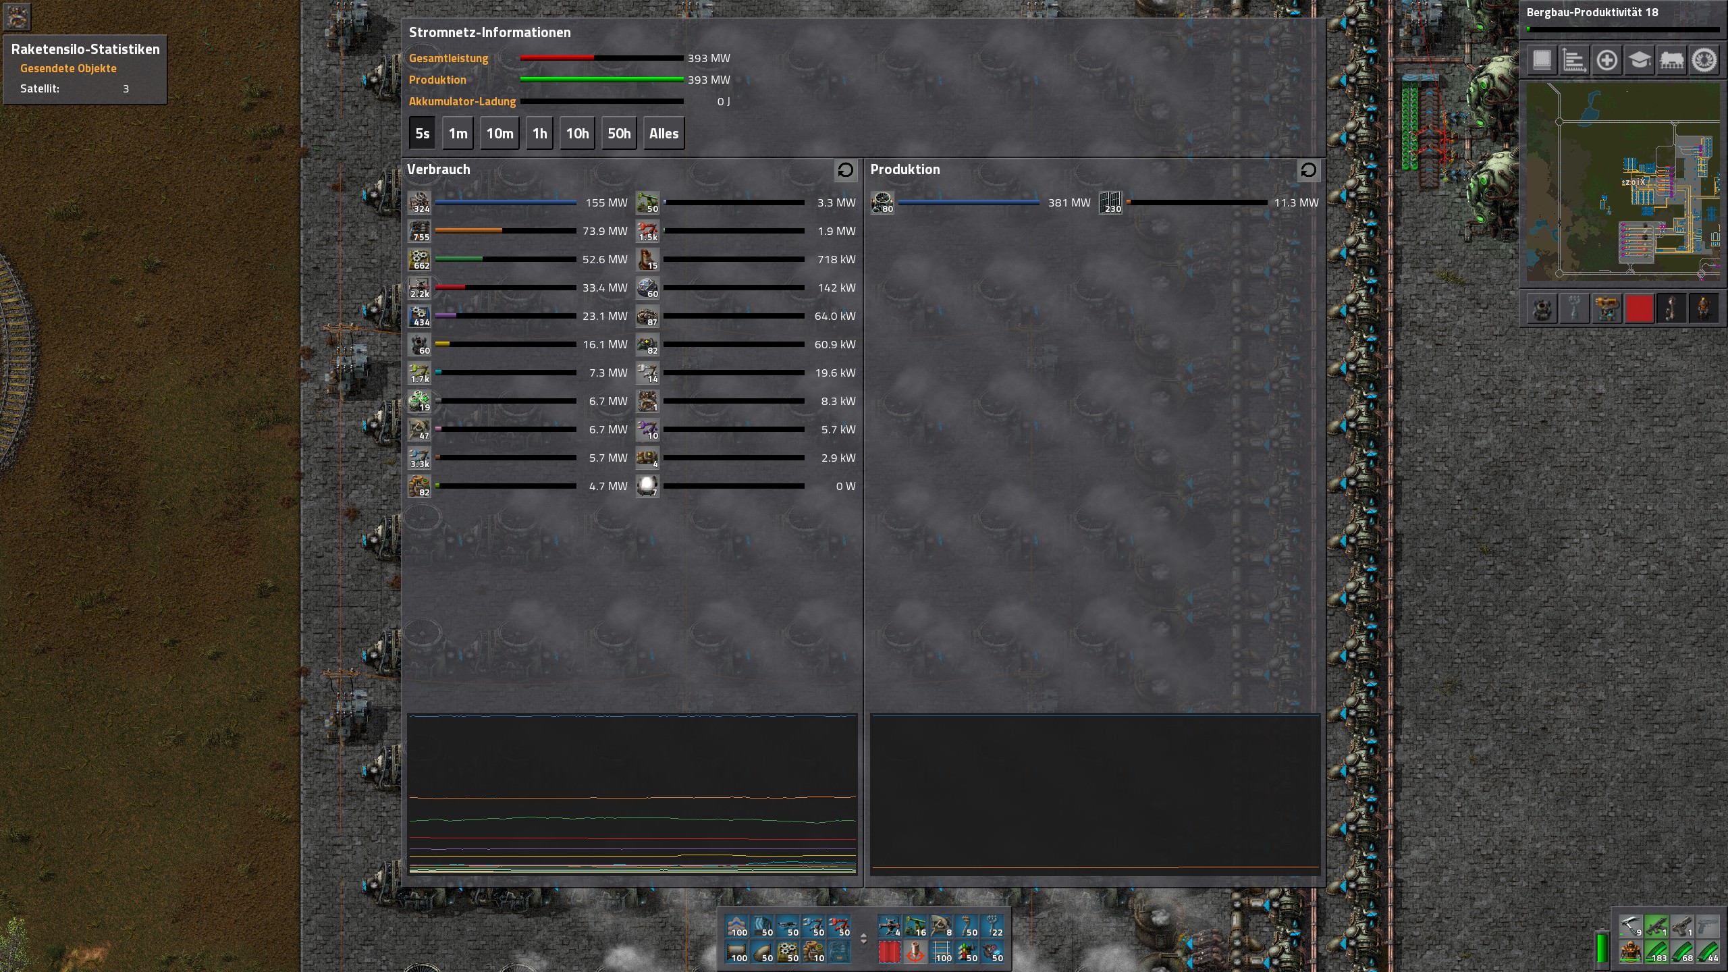
Task: Pick the red deconstruction planner in quickbar
Action: 890,952
